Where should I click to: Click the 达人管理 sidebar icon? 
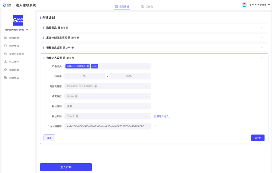[x=5, y=62]
